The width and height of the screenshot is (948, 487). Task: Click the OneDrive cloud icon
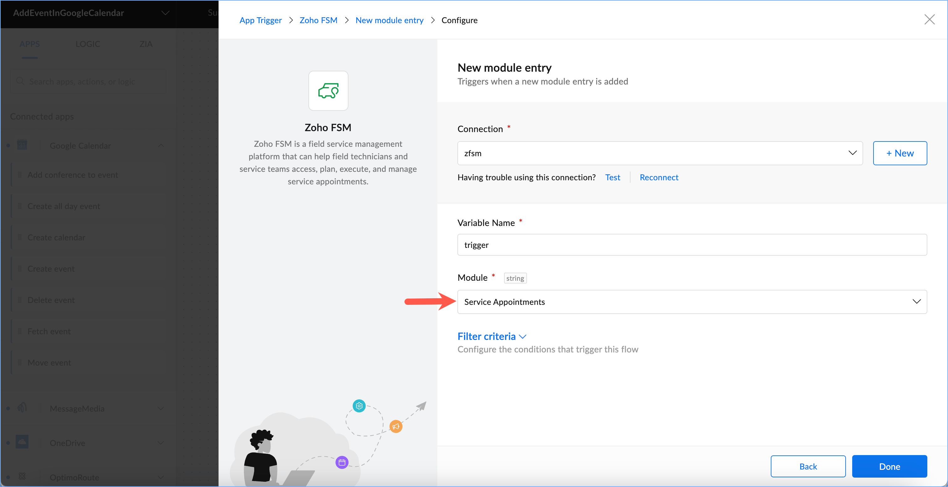[22, 442]
